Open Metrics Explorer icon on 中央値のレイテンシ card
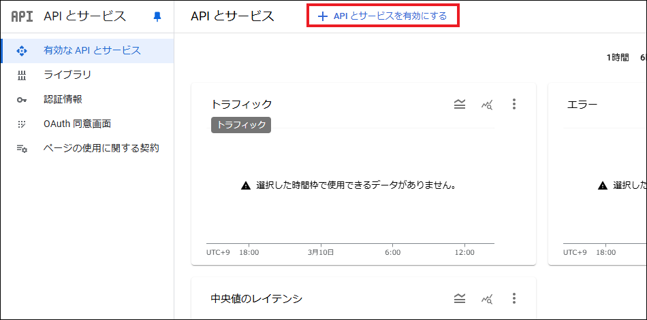Viewport: 647px width, 320px height. tap(487, 298)
